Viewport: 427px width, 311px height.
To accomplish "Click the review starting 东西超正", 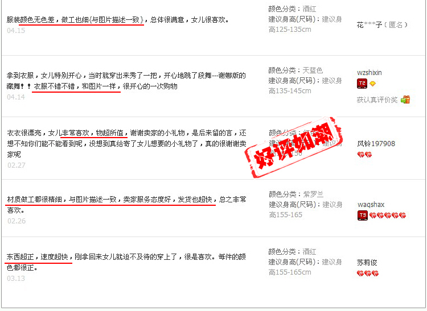I will (x=126, y=262).
